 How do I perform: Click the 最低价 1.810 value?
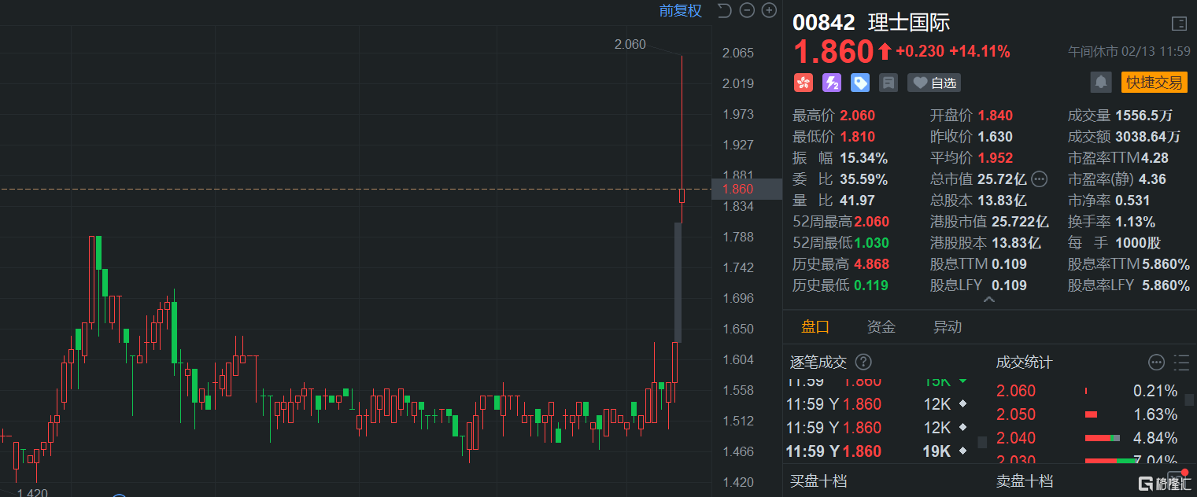click(857, 137)
